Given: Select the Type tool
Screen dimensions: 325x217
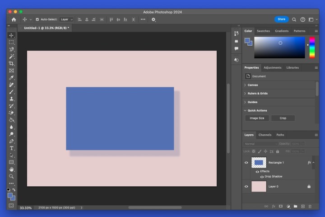Looking at the screenshot, I should pos(12,148).
